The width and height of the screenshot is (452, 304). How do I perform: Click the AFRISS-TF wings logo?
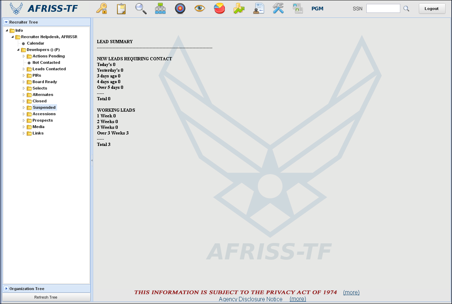point(16,9)
